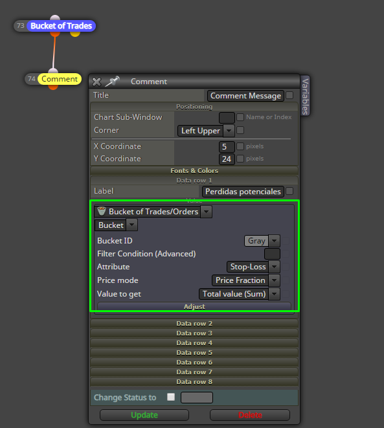
Task: Click the X Coordinate value field
Action: pos(227,146)
